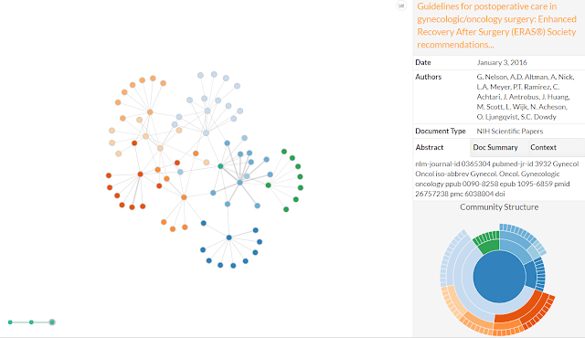585x338 pixels.
Task: Open the orange ERAS guidelines document title
Action: pos(496,26)
